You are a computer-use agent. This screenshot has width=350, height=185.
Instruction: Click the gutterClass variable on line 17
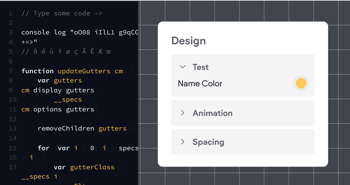click(x=92, y=167)
